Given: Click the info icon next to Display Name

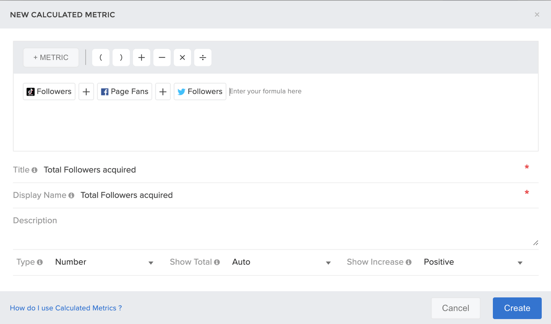Looking at the screenshot, I should tap(71, 195).
